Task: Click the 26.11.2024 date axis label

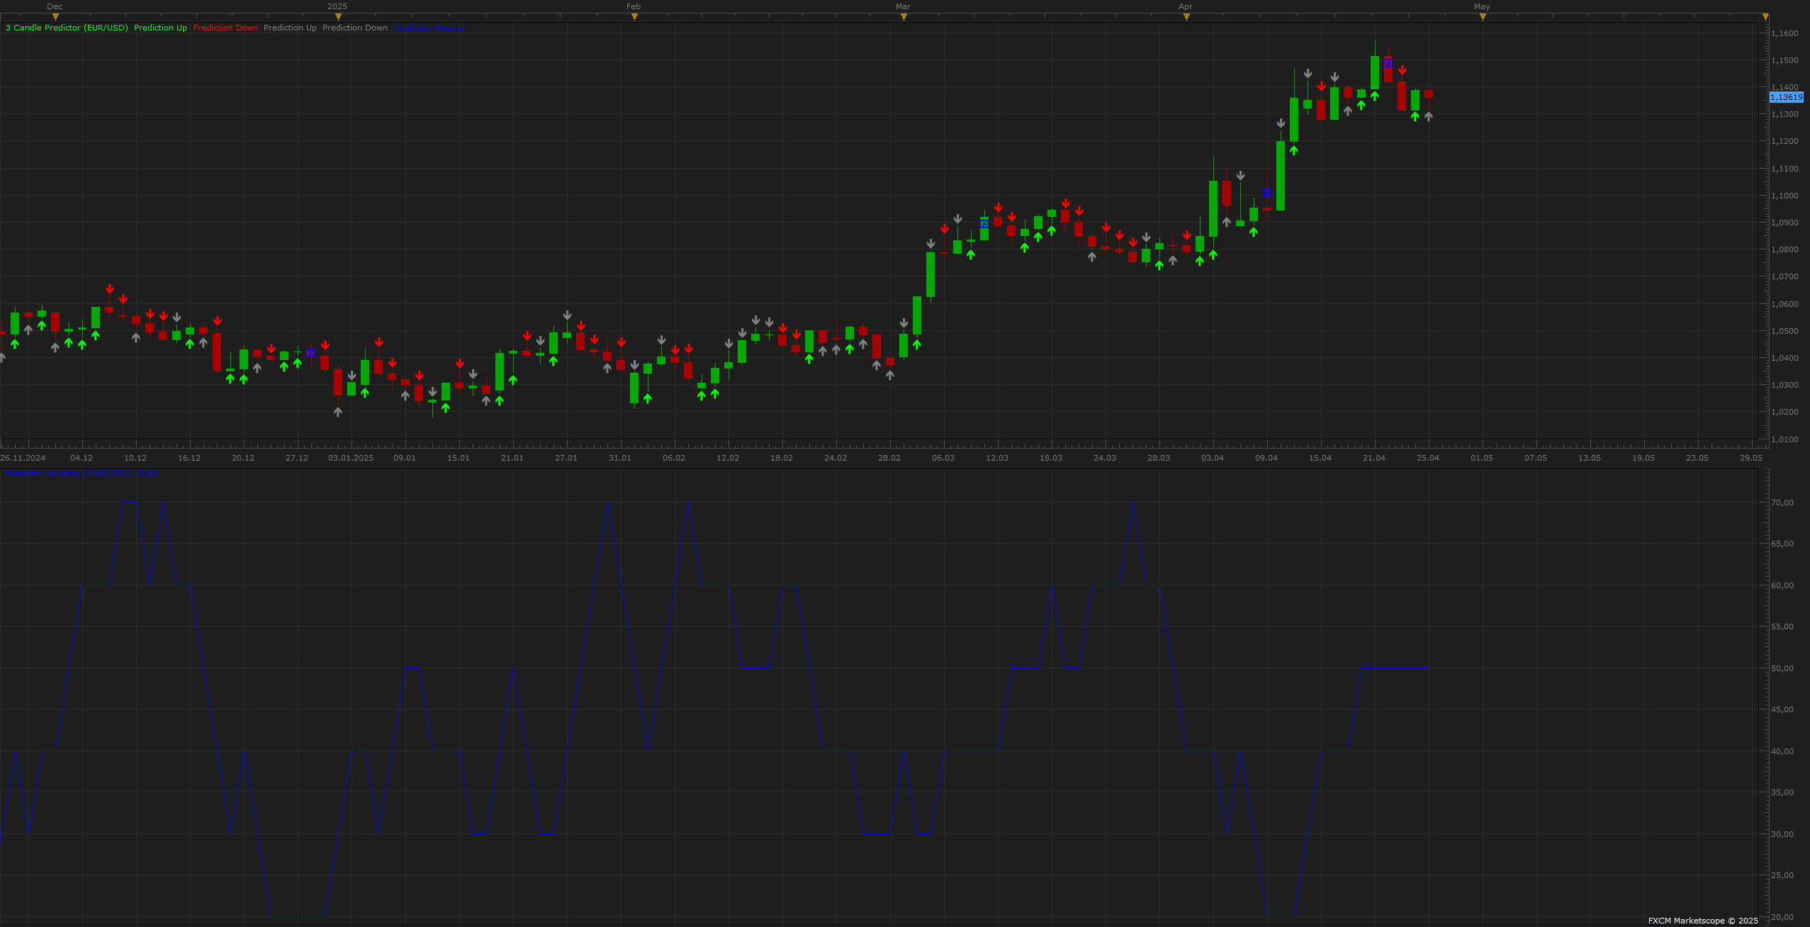Action: (x=23, y=458)
